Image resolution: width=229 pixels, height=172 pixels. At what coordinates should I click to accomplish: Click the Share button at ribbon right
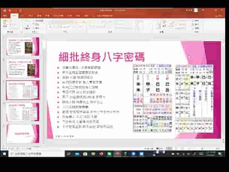[x=219, y=16]
